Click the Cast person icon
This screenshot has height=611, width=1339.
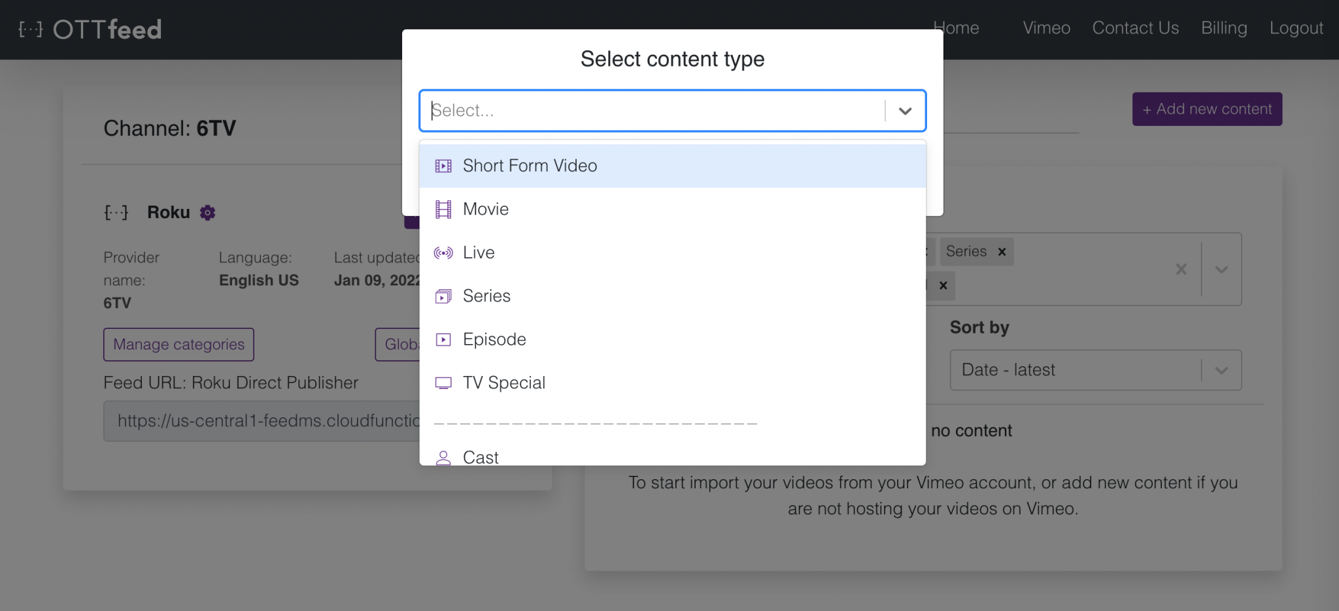click(x=443, y=457)
